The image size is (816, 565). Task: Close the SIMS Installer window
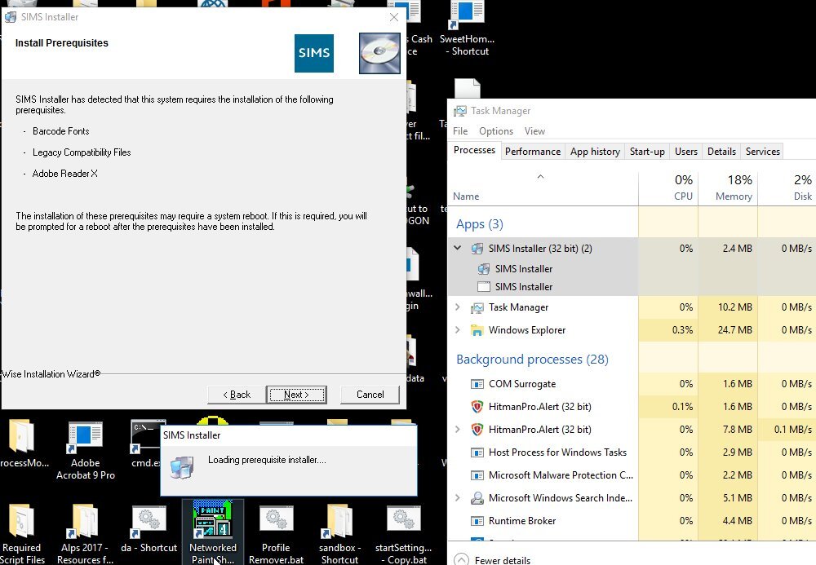point(394,17)
